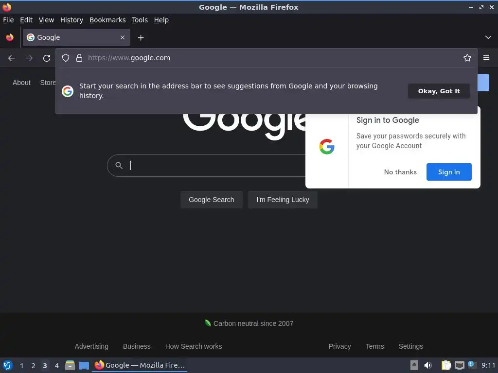Open the View menu
The image size is (498, 373).
pos(46,20)
